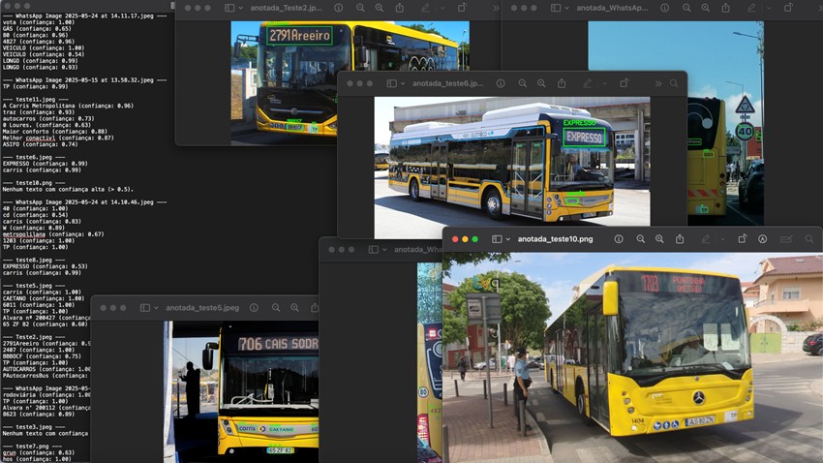This screenshot has height=463, width=823.
Task: Click terminal line '2791Areeiro (confiança: 0.9'
Action: (46, 343)
